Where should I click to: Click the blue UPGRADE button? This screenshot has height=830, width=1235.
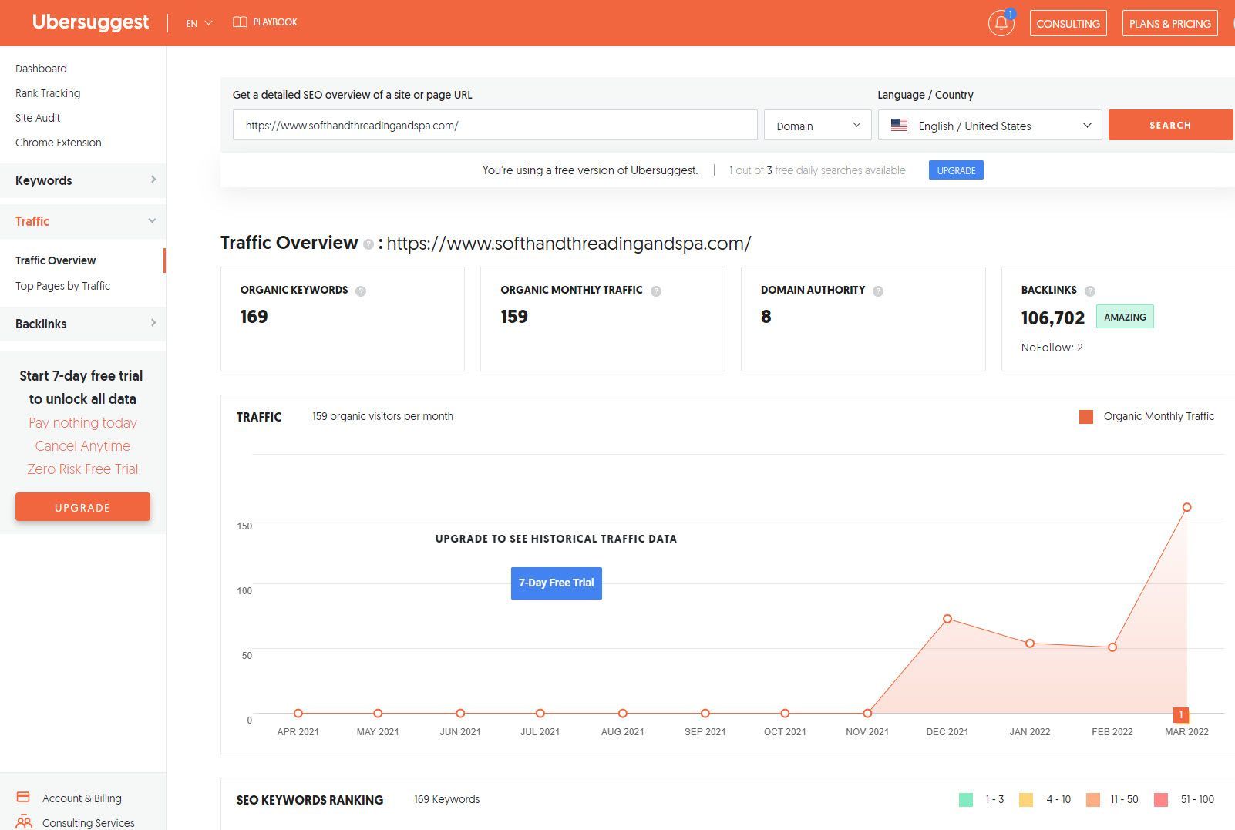[956, 170]
